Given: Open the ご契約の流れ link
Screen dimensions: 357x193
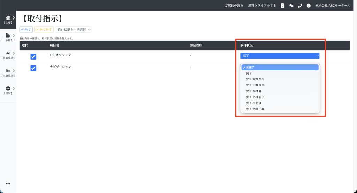Looking at the screenshot, I should (x=234, y=6).
